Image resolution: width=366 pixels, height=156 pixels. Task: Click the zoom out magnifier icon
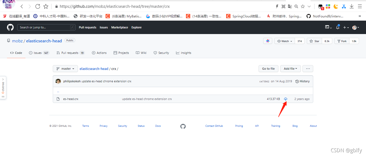(x=296, y=6)
